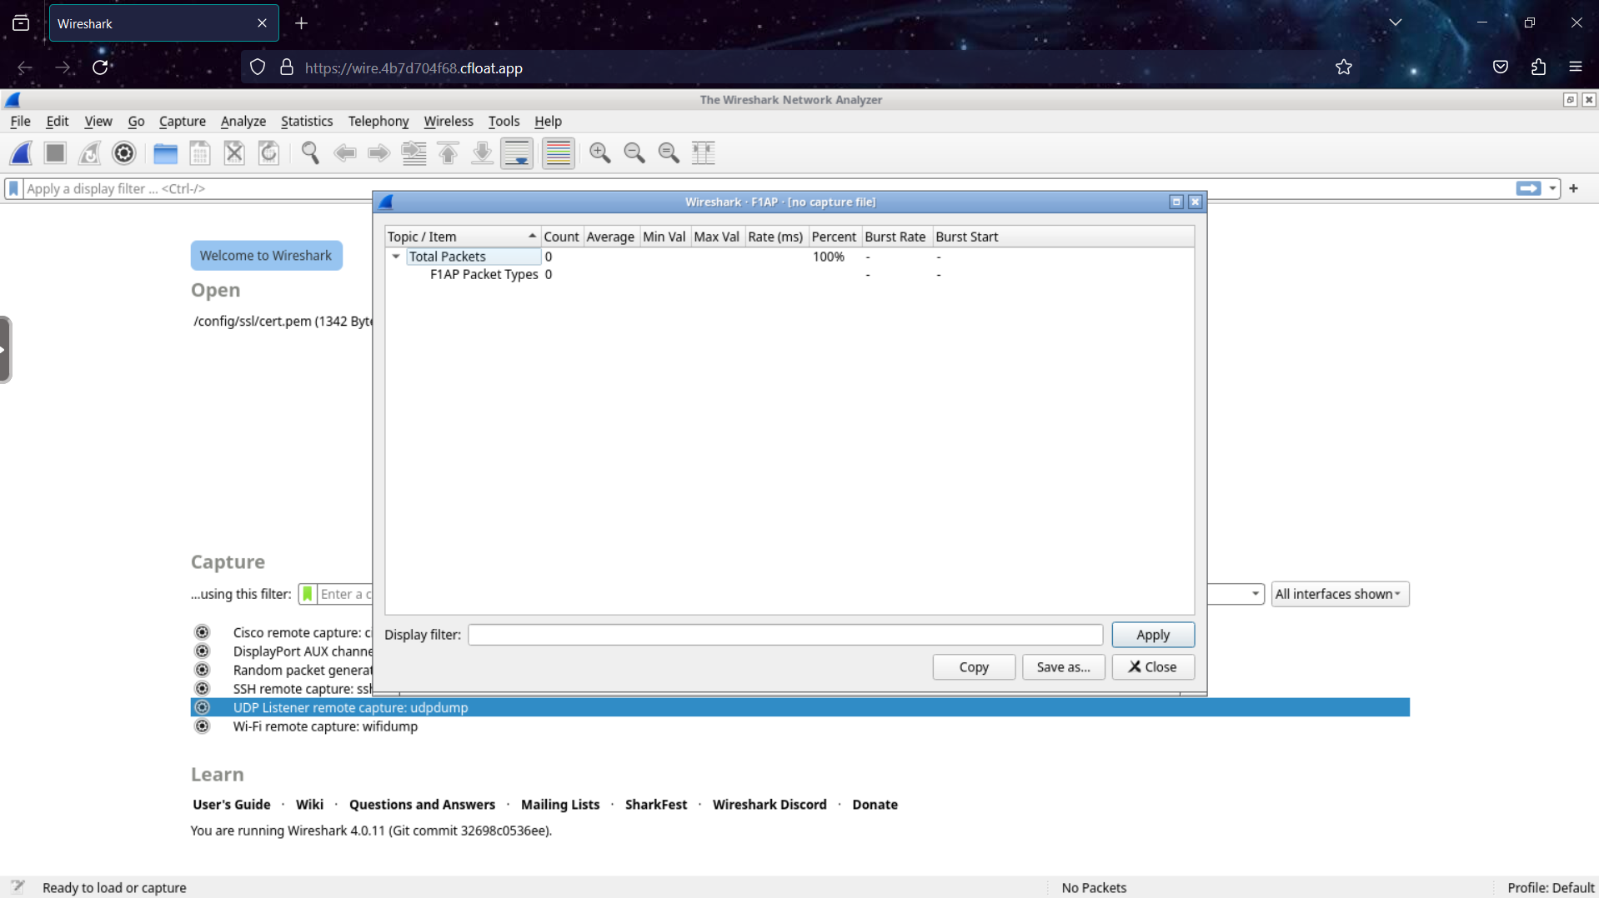Sort by the Topic / Item column header
The width and height of the screenshot is (1599, 898).
click(x=462, y=237)
